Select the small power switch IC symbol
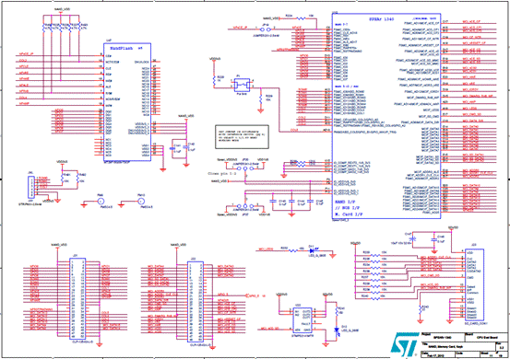This screenshot has height=359, width=510. click(302, 320)
